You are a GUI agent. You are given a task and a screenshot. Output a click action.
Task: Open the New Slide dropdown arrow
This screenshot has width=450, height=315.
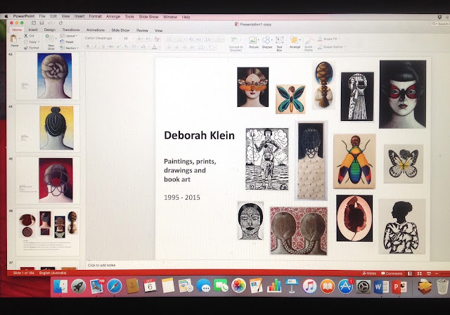pos(56,39)
